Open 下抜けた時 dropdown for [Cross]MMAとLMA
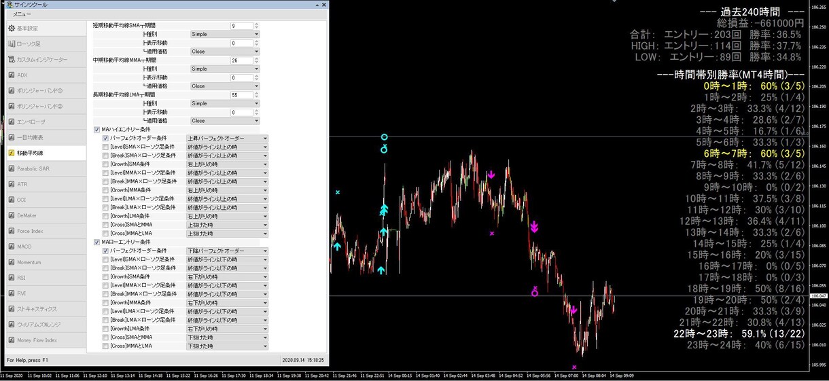The image size is (829, 381). click(x=227, y=346)
